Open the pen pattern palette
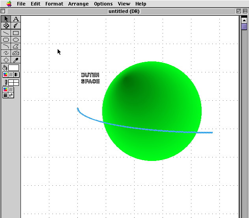This screenshot has width=249, height=218. (11, 90)
